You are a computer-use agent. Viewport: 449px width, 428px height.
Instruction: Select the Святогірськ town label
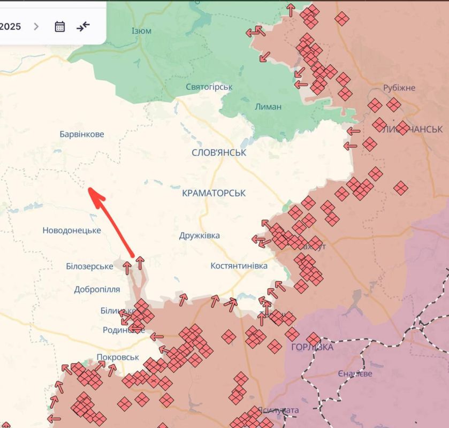[x=209, y=87]
